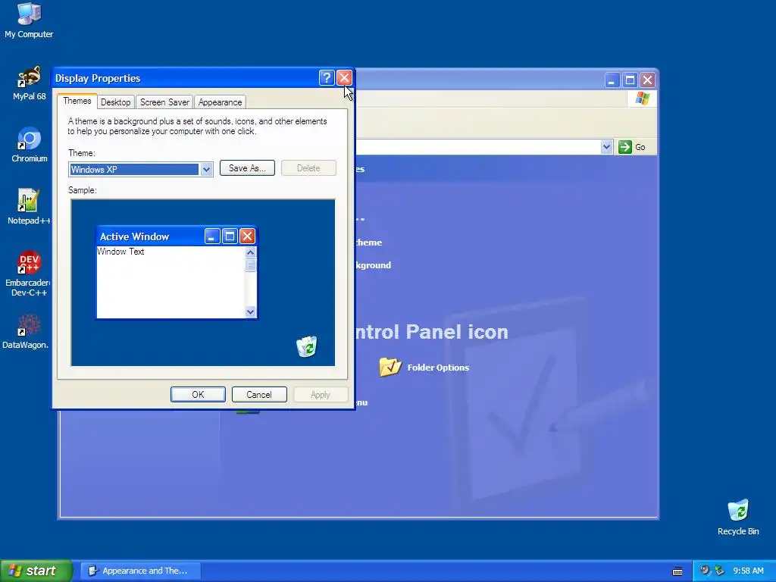Click the scrollbar down arrow in sample window
The image size is (776, 582).
(x=250, y=311)
